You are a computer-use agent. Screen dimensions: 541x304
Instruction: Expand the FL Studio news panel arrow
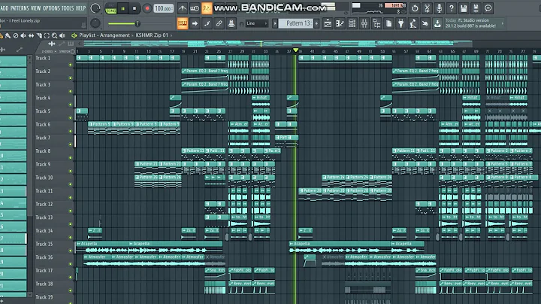click(503, 23)
